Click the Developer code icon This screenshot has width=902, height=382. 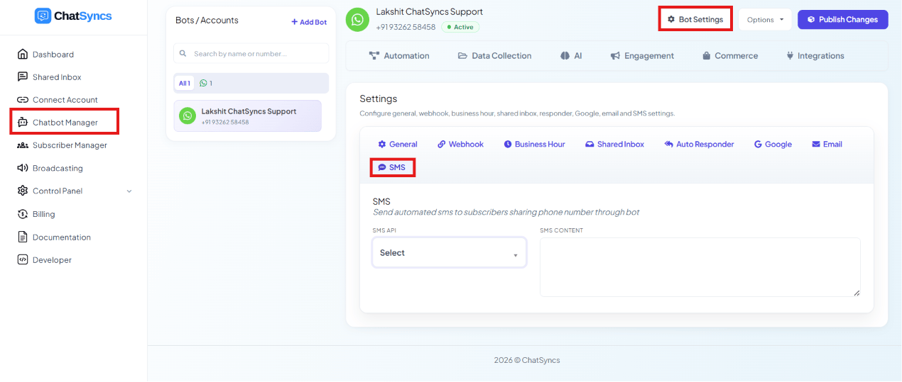click(23, 260)
